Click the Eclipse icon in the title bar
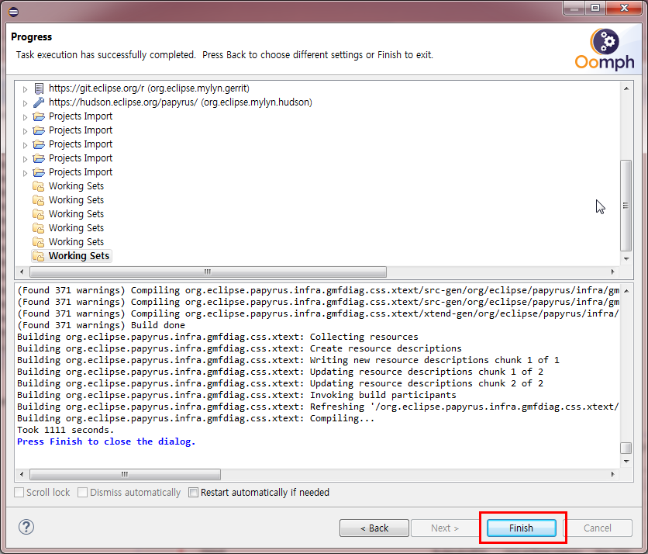The width and height of the screenshot is (648, 554). [x=13, y=12]
